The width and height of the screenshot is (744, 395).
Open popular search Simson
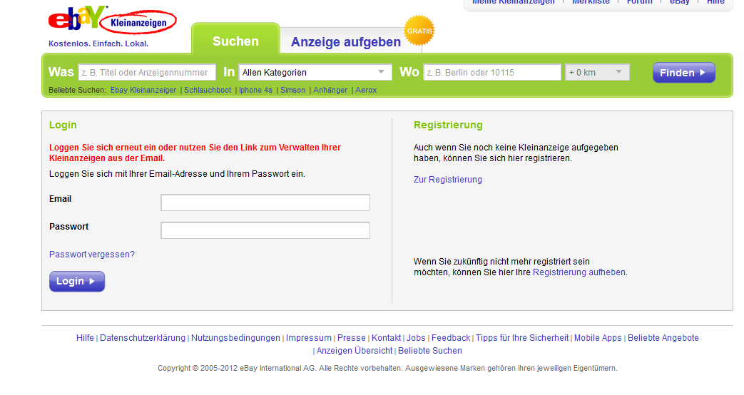pyautogui.click(x=292, y=90)
